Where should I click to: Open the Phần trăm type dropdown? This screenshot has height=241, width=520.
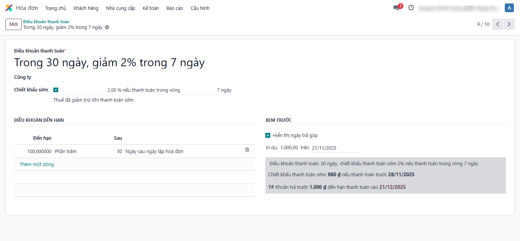coord(65,152)
